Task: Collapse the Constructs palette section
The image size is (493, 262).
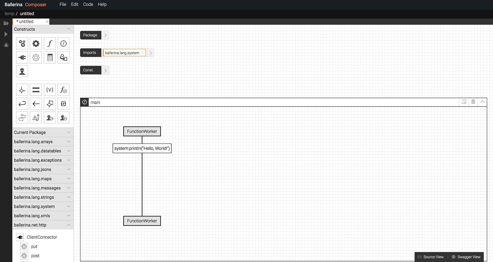Action: pyautogui.click(x=69, y=29)
